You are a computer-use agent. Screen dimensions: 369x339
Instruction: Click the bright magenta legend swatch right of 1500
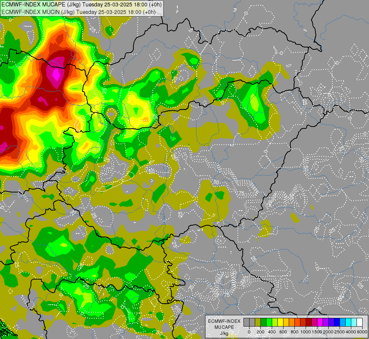coord(320,322)
